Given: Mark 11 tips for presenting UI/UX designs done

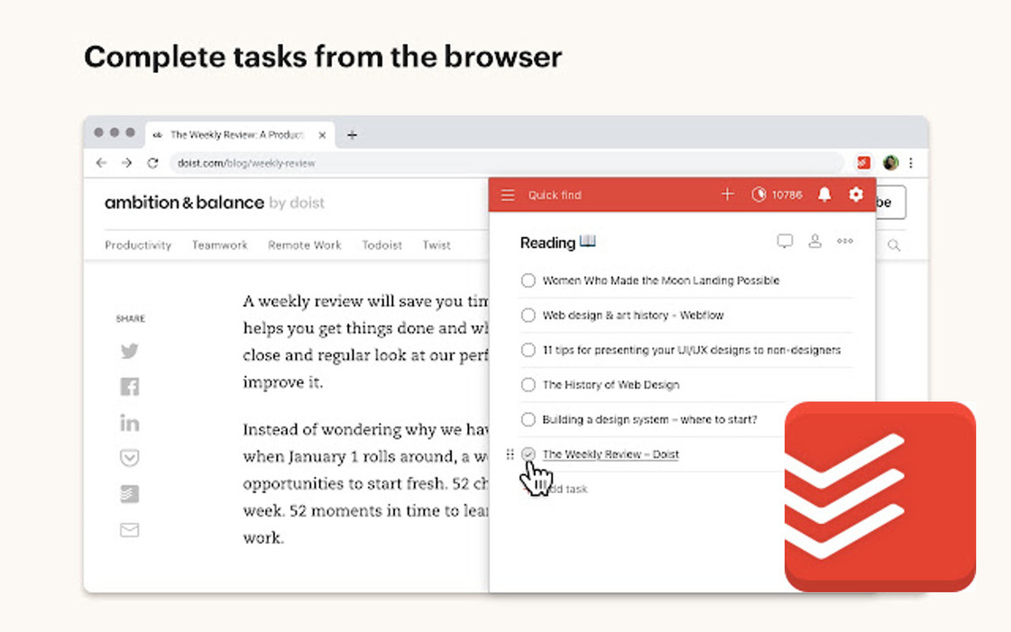Looking at the screenshot, I should 528,350.
